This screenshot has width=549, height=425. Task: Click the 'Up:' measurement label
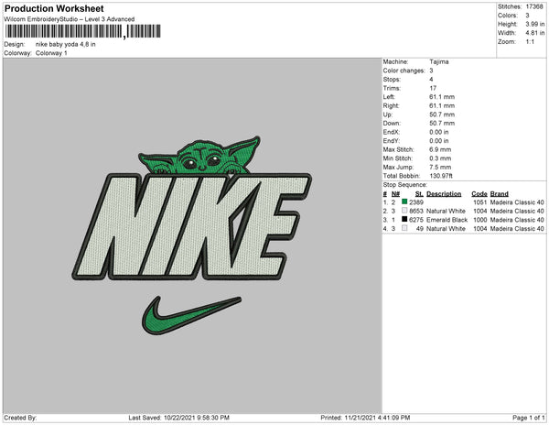388,114
